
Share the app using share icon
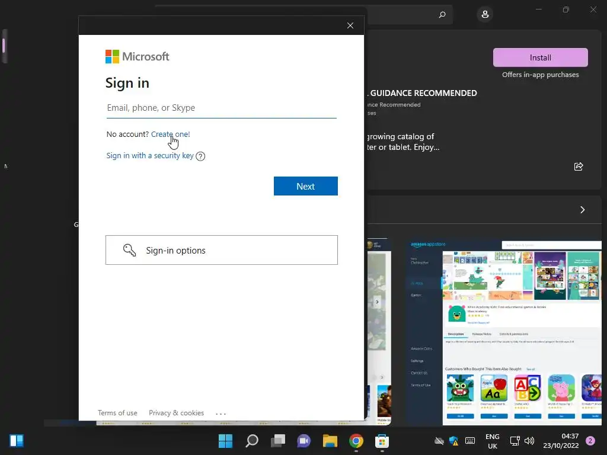coord(579,166)
